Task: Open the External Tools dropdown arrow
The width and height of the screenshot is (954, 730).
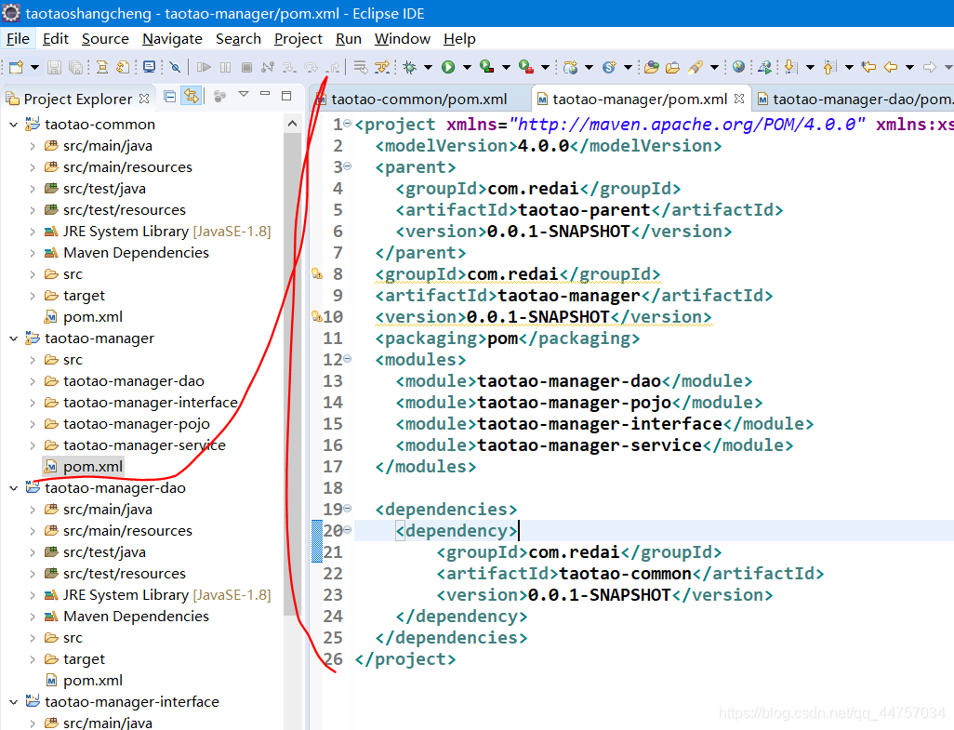Action: [x=545, y=67]
